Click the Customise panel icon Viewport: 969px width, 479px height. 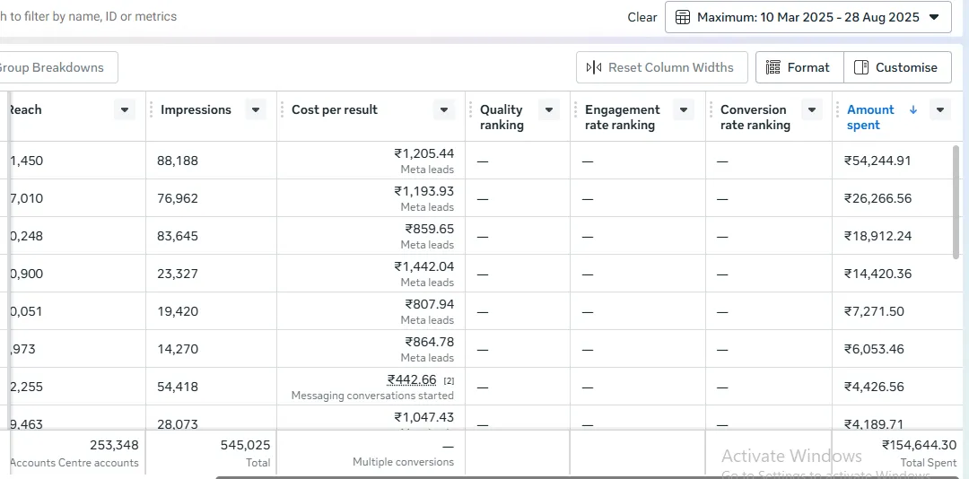860,67
